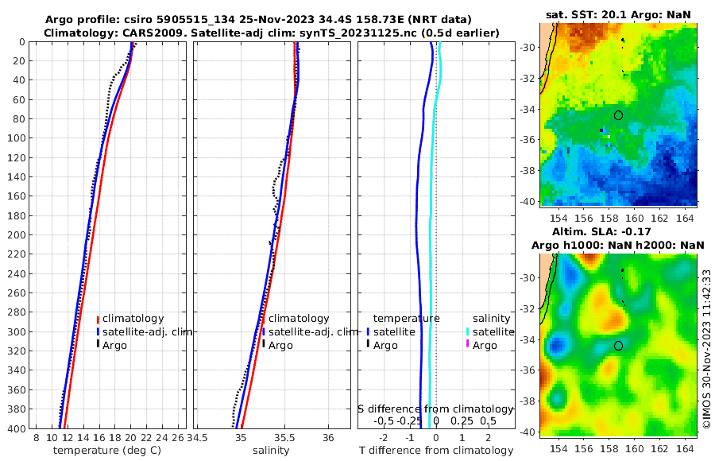
Task: Click the 'temperature (deg C)' axis label
Action: 107,450
